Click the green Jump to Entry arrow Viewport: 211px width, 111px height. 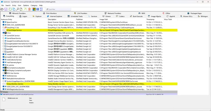[x=25, y=9]
